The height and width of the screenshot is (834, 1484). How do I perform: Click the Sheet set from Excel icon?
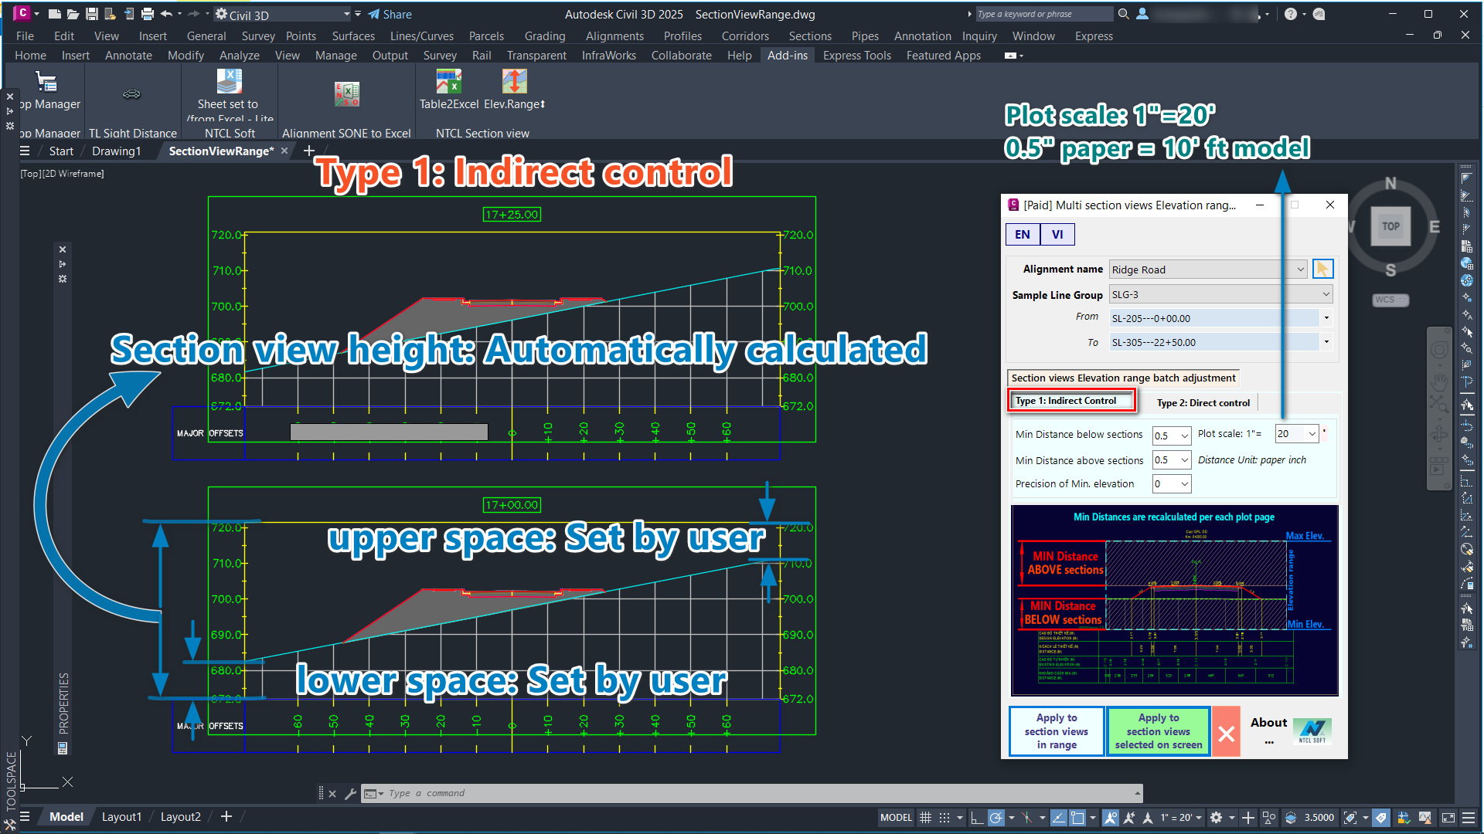coord(229,82)
